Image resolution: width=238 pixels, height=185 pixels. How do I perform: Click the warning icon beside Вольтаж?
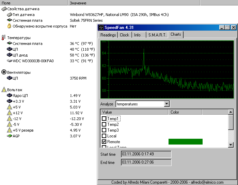tap(4, 90)
